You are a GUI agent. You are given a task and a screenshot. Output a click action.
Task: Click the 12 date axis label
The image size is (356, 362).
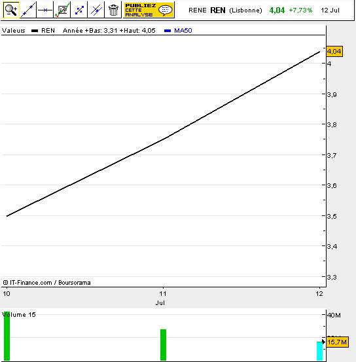pos(319,294)
